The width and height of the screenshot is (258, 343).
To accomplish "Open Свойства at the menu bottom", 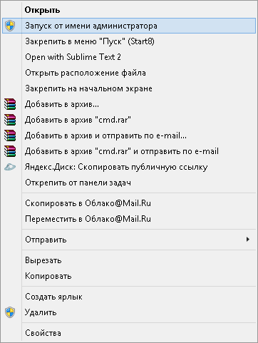I will pyautogui.click(x=129, y=333).
